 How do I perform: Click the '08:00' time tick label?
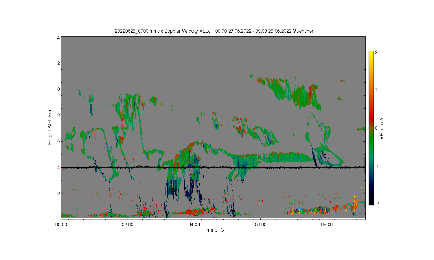pyautogui.click(x=327, y=224)
